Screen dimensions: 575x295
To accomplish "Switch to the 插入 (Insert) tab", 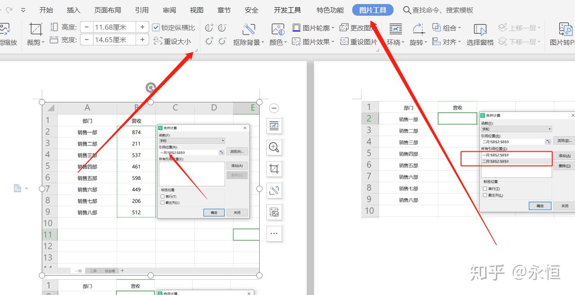I will (73, 10).
